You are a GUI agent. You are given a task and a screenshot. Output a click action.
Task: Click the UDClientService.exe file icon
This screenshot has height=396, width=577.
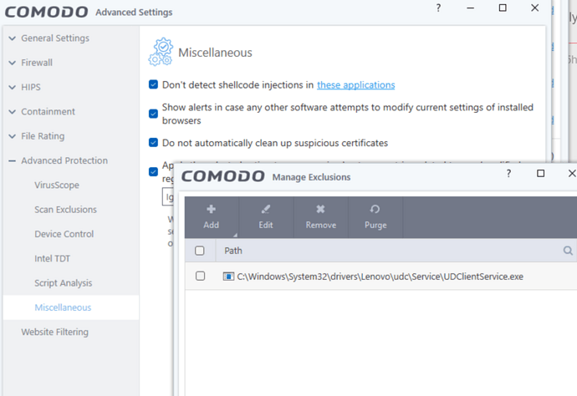click(x=228, y=276)
